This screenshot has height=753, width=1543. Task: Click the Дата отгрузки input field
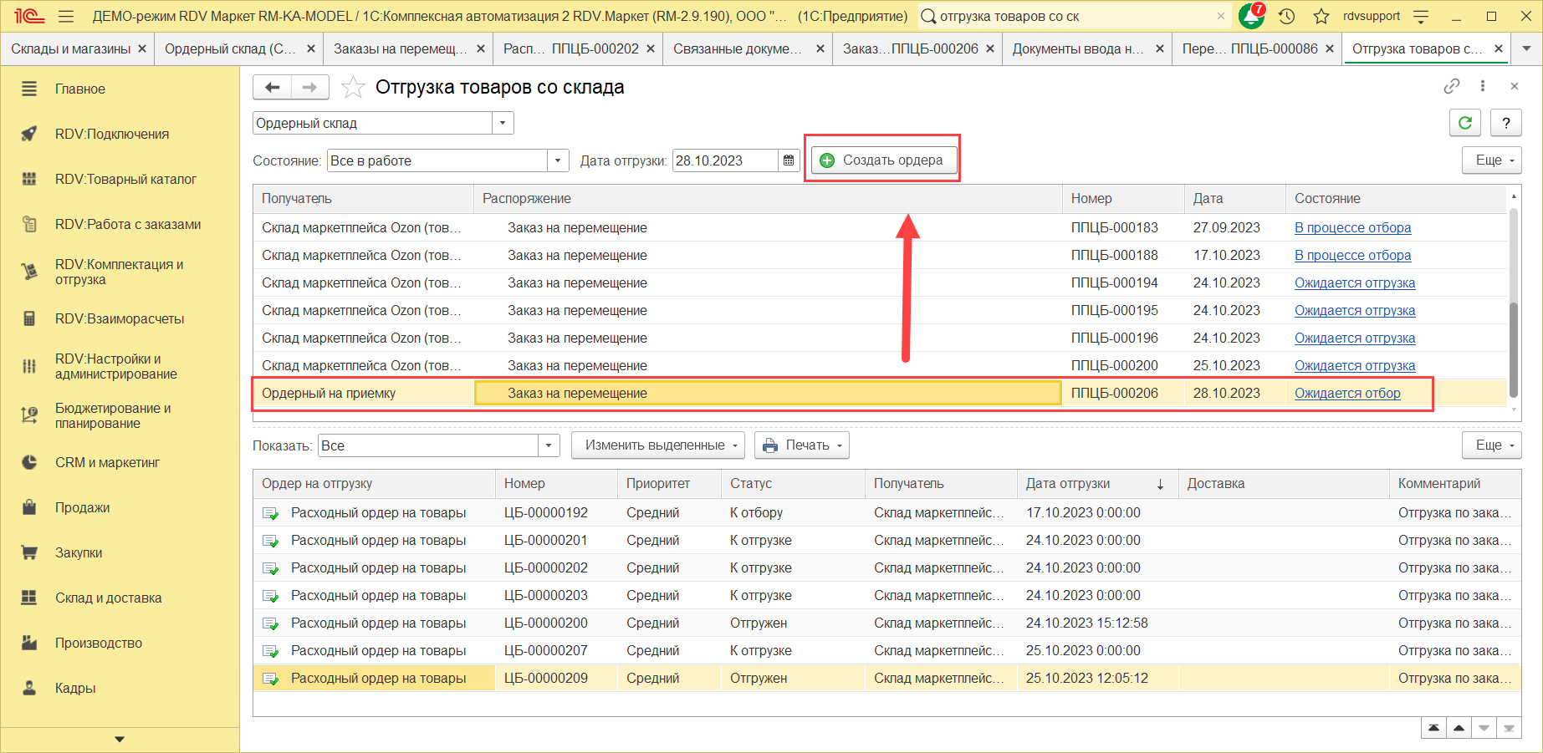[x=724, y=160]
